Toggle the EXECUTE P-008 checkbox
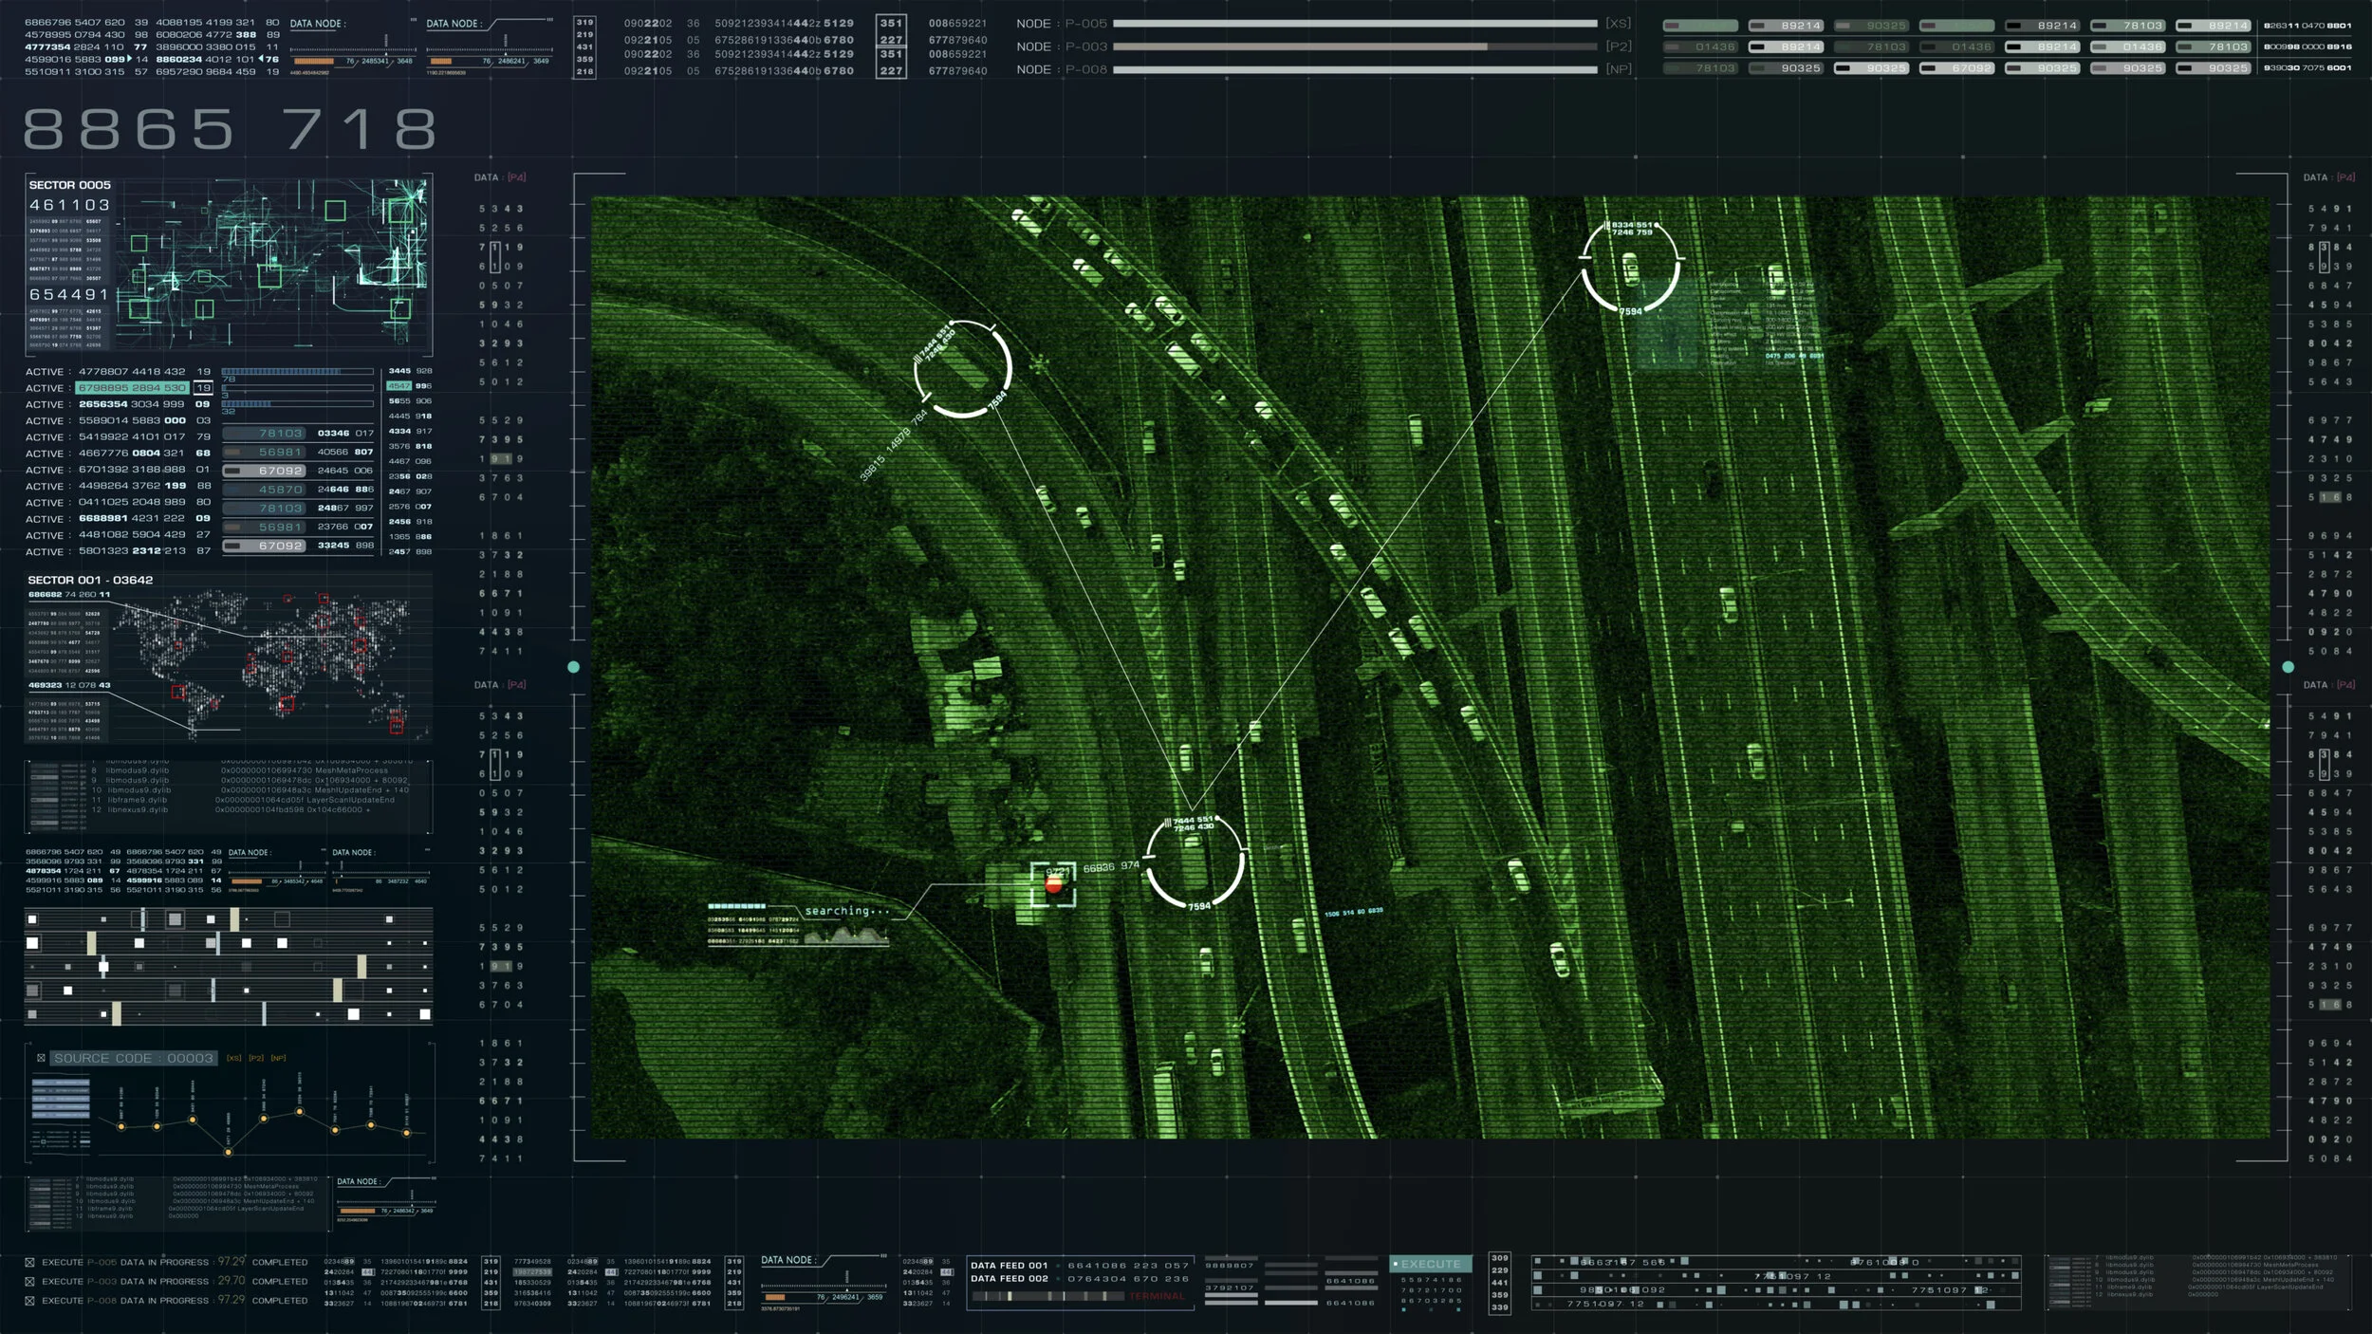Screen dimensions: 2372x1334 30,1300
